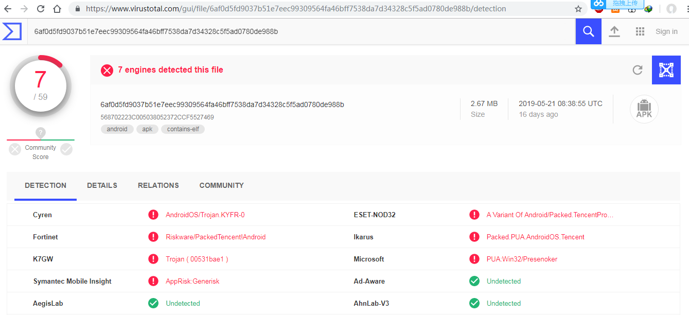Vote malicious with community X icon
The width and height of the screenshot is (689, 315).
[15, 149]
